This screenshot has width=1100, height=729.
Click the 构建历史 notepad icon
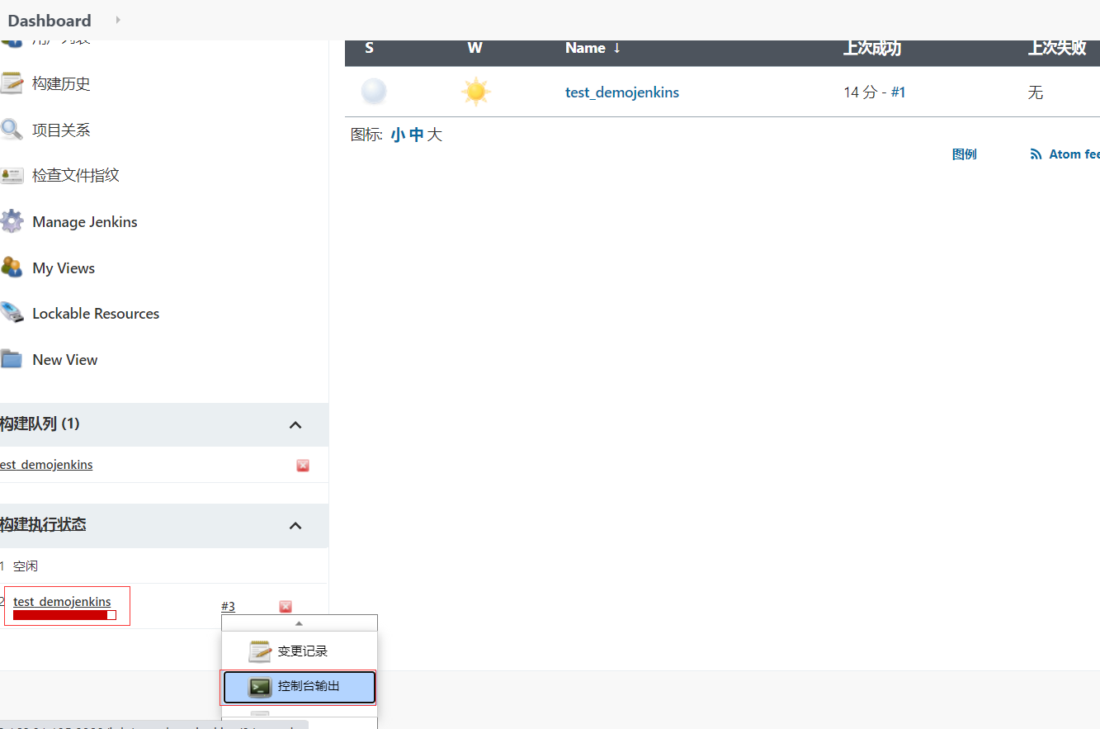point(12,83)
